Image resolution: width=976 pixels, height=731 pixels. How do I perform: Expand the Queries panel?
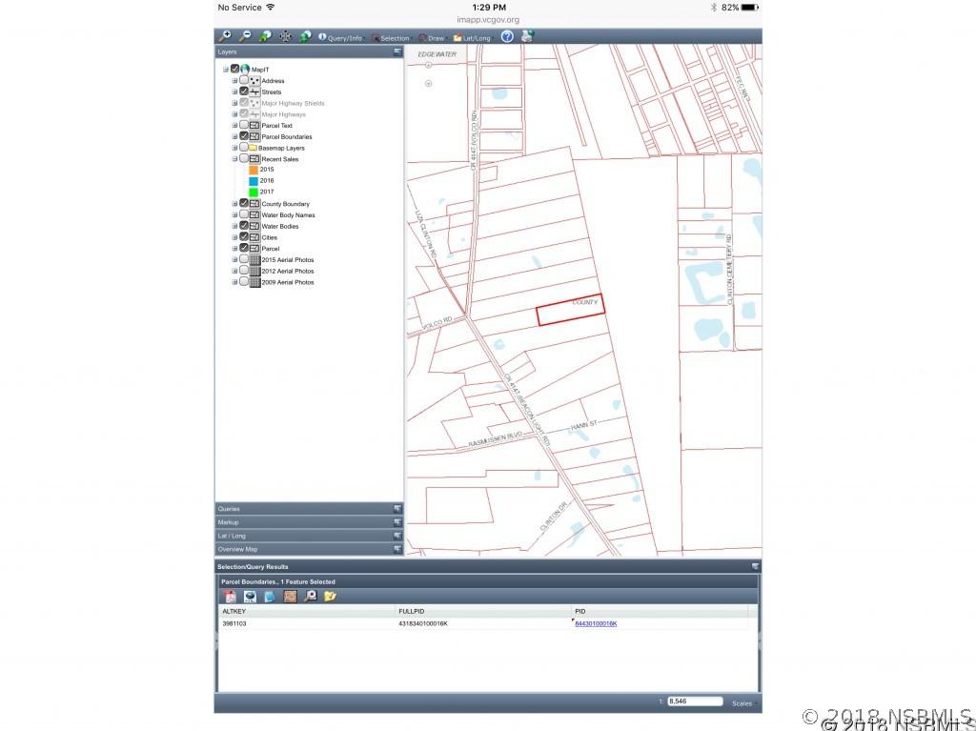pos(309,509)
